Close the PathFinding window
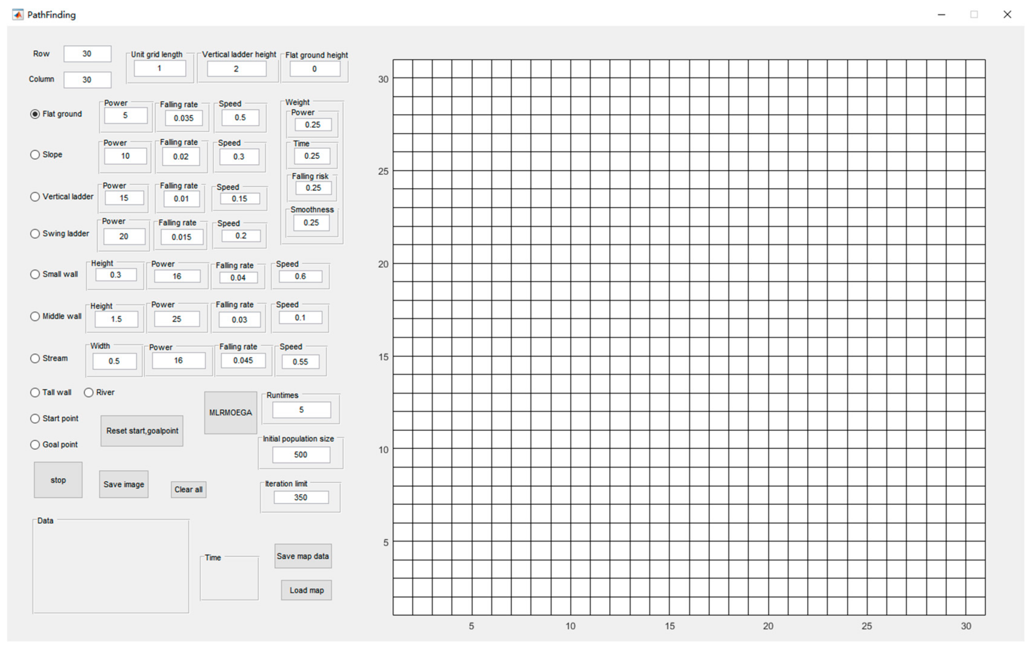Viewport: 1031px width, 648px height. 1007,14
